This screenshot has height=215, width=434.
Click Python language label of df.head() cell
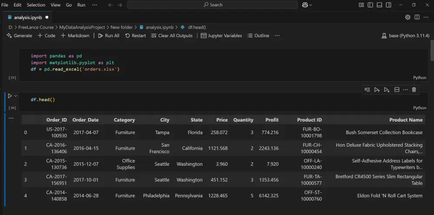tap(420, 108)
